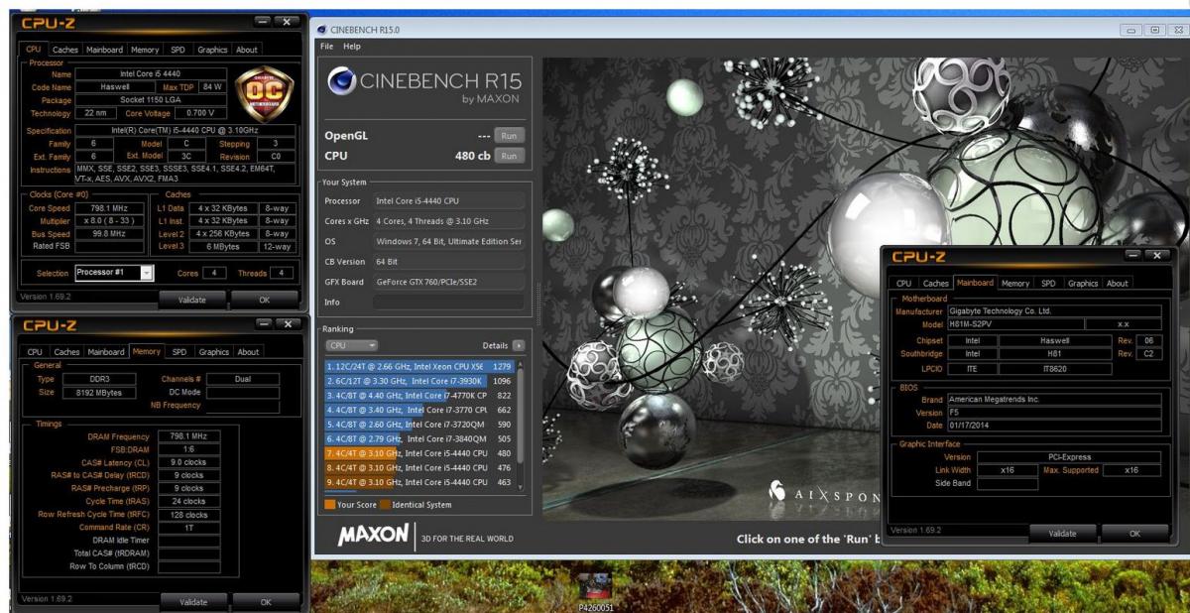Viewport: 1190px width, 613px height.
Task: Select CPU tab in top-left CPU-Z window
Action: coord(34,50)
